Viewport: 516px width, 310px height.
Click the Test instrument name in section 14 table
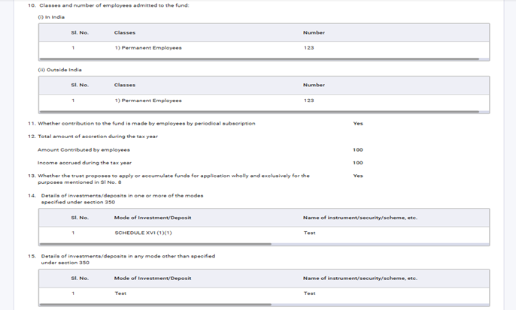tap(309, 233)
